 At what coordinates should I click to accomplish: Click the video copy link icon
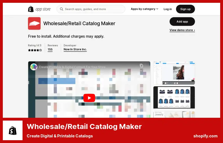141,66
